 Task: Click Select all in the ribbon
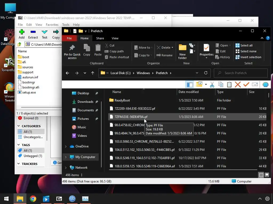(244, 45)
